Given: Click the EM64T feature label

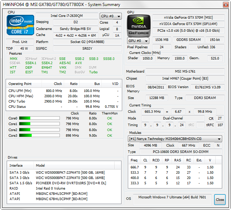Looking at the screenshot, I should (47, 68).
